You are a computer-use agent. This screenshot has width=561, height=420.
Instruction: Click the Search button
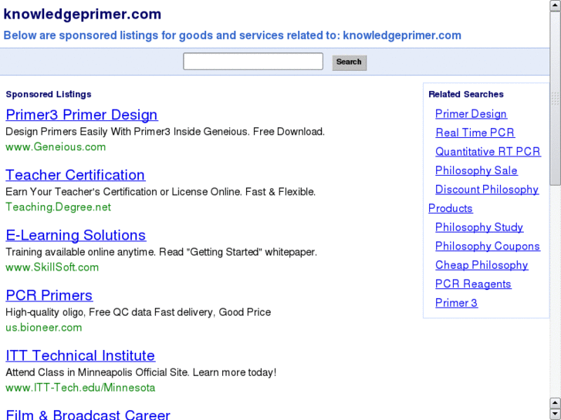[350, 62]
